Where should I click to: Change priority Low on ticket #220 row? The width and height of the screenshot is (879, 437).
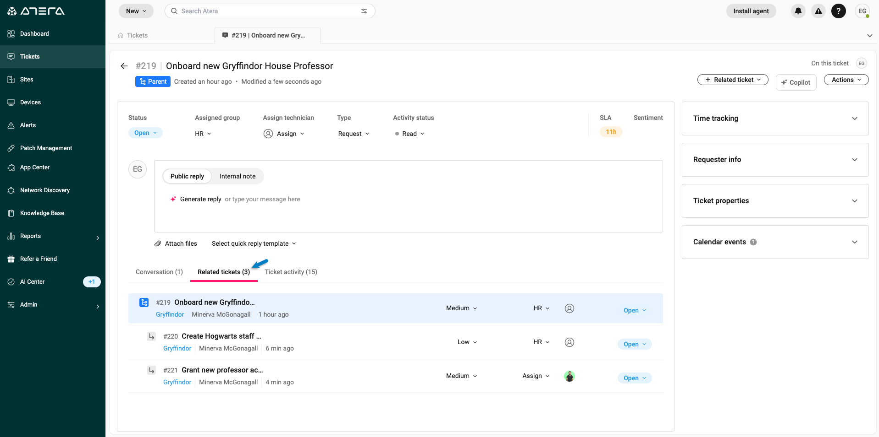[x=467, y=342]
